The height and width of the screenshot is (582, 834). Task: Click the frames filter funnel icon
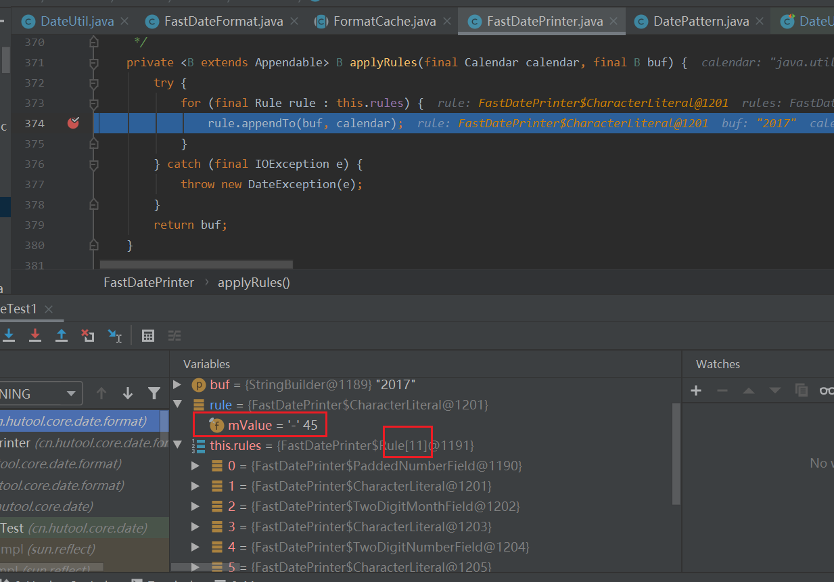[x=154, y=393]
